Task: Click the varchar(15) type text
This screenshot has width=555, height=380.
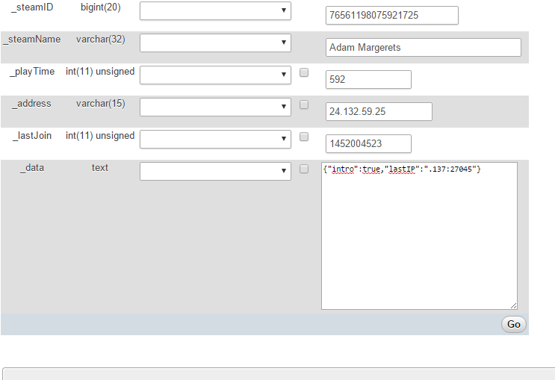Action: point(101,104)
